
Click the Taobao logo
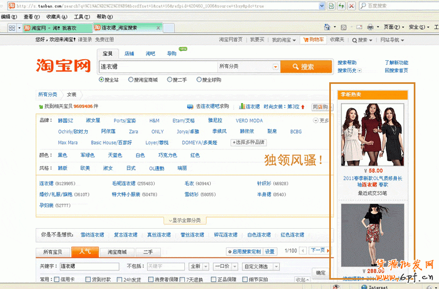[x=63, y=66]
